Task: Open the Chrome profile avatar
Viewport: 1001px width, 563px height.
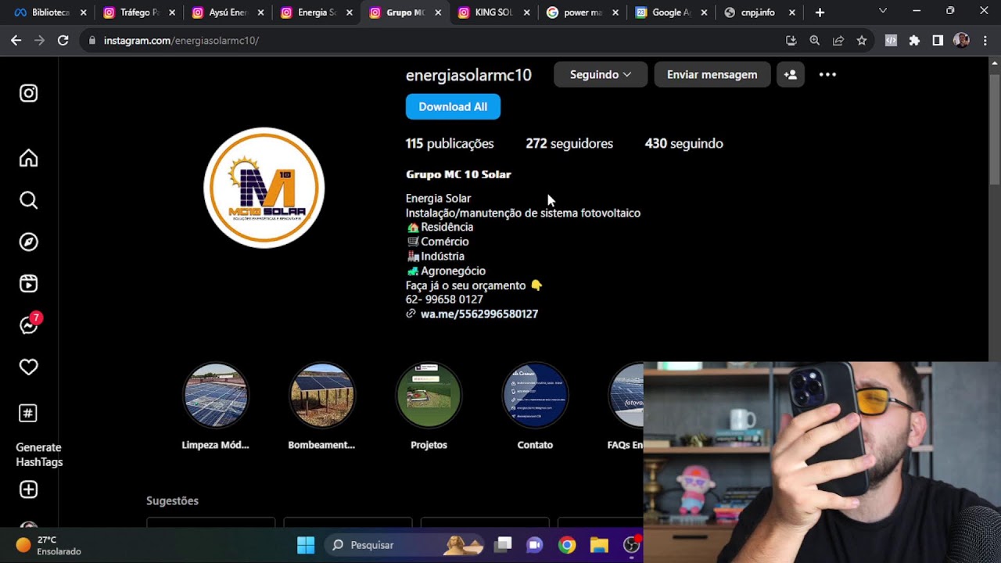Action: (x=961, y=41)
